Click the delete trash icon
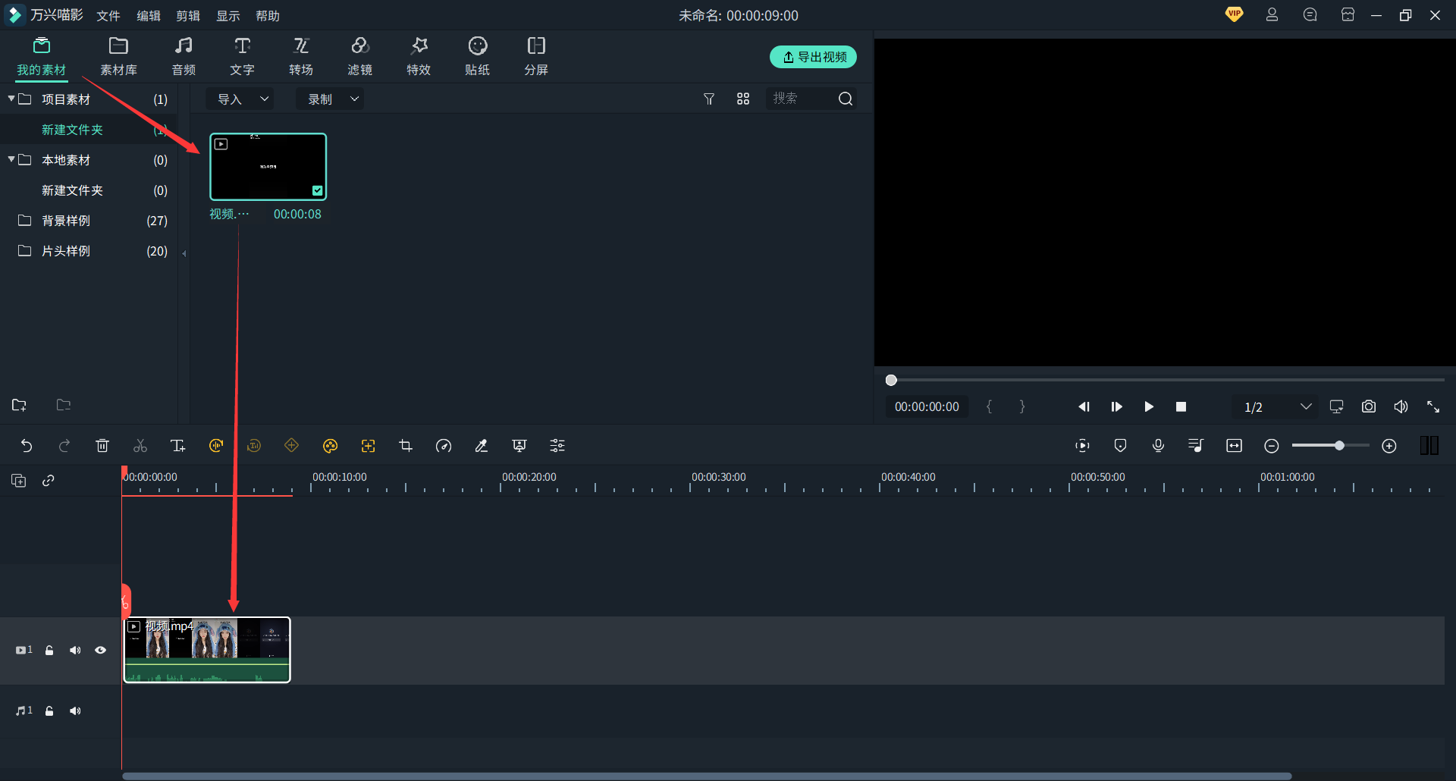Viewport: 1456px width, 781px height. tap(102, 446)
